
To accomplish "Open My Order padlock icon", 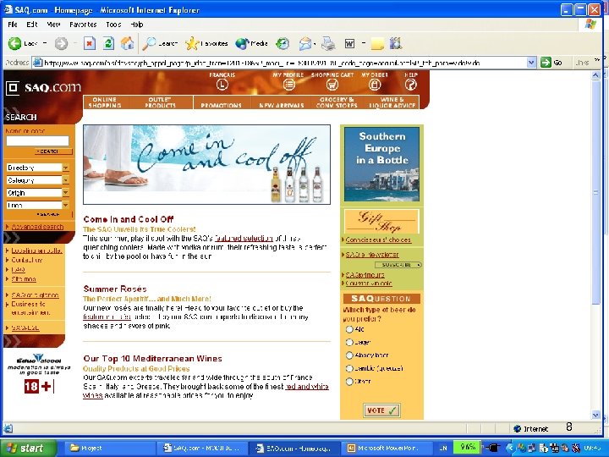I will pyautogui.click(x=375, y=85).
